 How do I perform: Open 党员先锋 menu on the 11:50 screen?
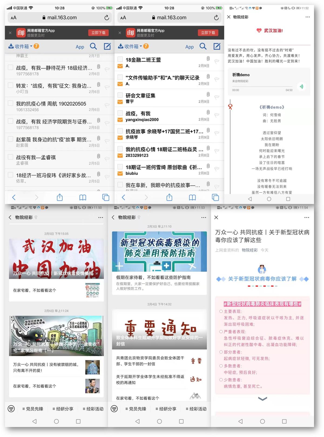pyautogui.click(x=33, y=409)
